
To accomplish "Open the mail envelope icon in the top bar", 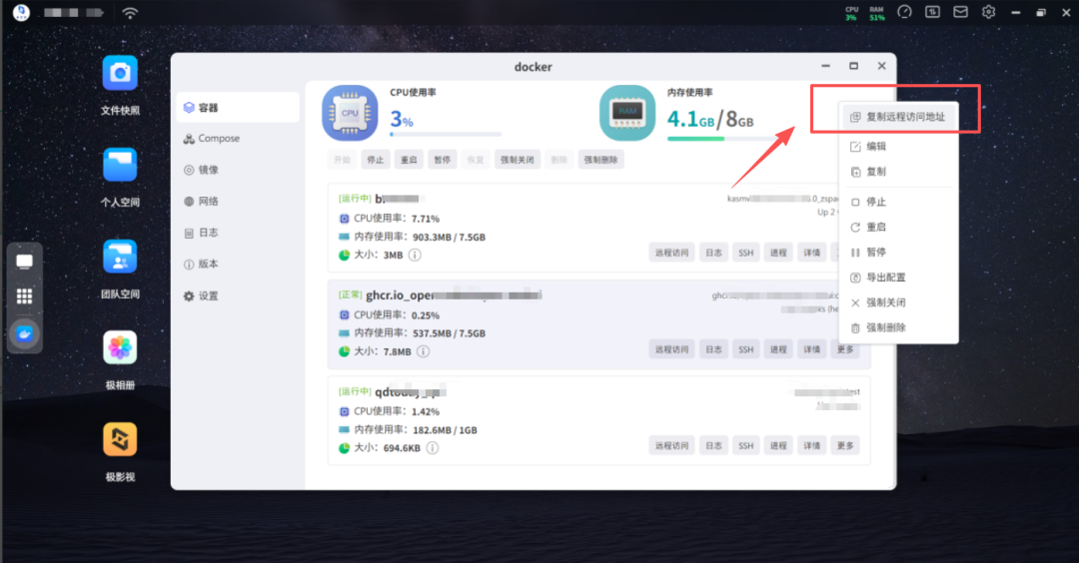I will point(960,12).
